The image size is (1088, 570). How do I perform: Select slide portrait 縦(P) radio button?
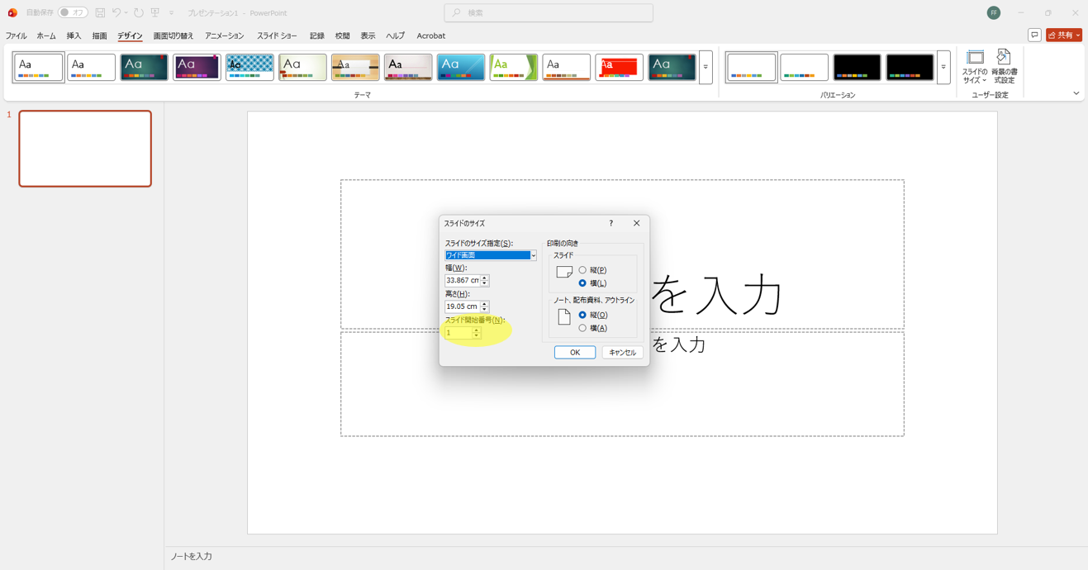tap(582, 270)
